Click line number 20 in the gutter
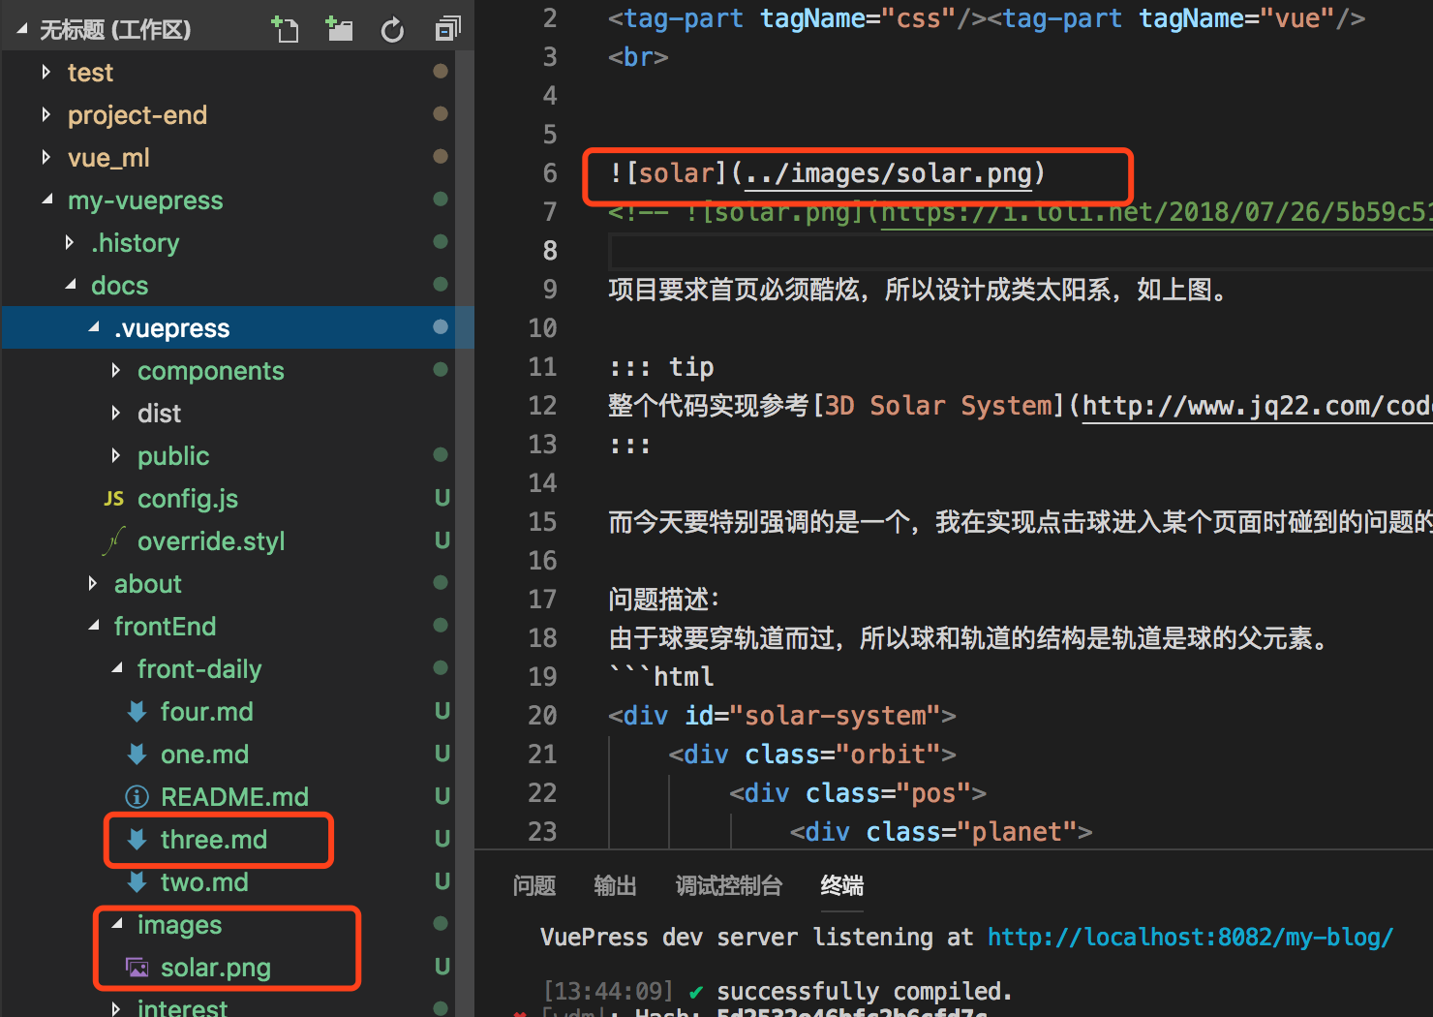 [542, 716]
